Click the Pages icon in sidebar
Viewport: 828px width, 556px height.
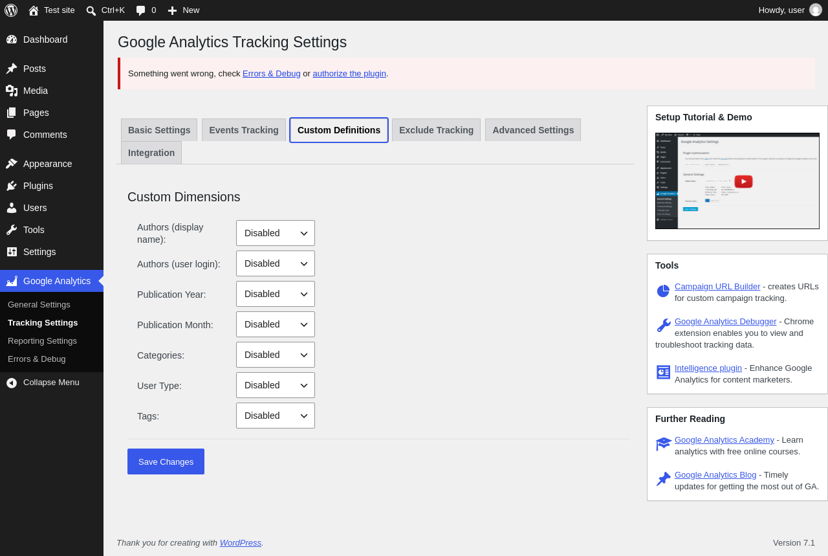pyautogui.click(x=12, y=113)
